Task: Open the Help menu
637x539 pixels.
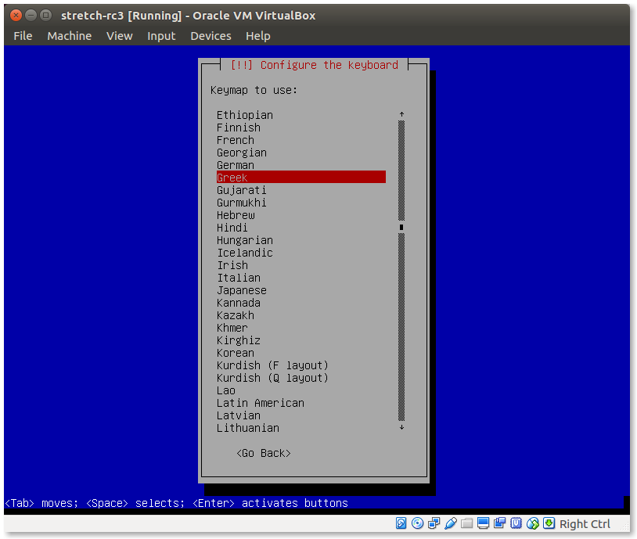Action: pyautogui.click(x=258, y=36)
